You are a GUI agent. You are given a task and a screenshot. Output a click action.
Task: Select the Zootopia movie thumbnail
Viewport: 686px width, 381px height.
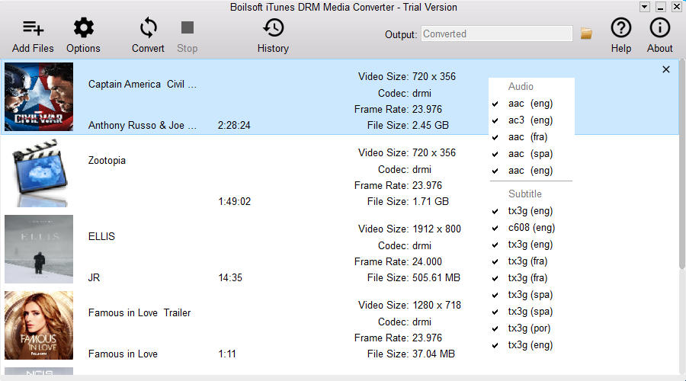[x=39, y=173]
